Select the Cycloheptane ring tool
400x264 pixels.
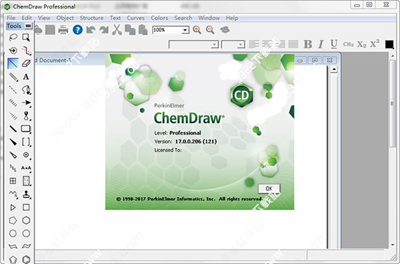pos(13,233)
